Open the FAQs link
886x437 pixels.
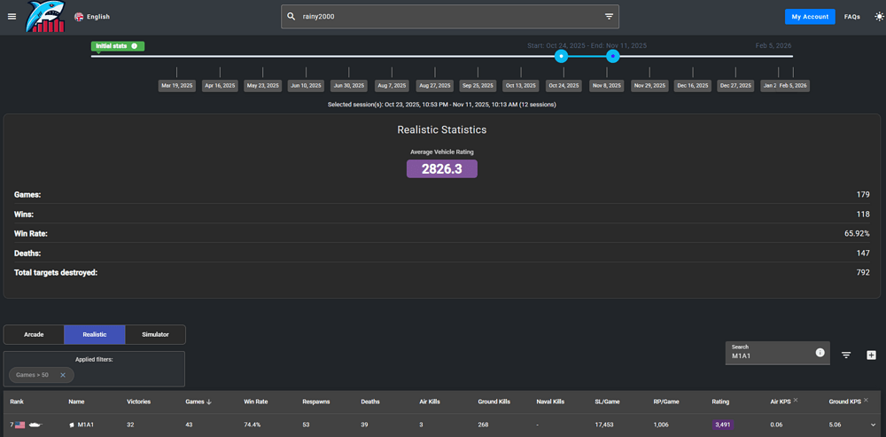click(x=851, y=17)
